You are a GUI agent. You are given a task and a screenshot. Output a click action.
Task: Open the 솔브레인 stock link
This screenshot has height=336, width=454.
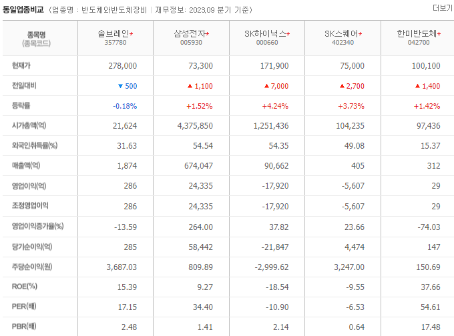point(113,34)
